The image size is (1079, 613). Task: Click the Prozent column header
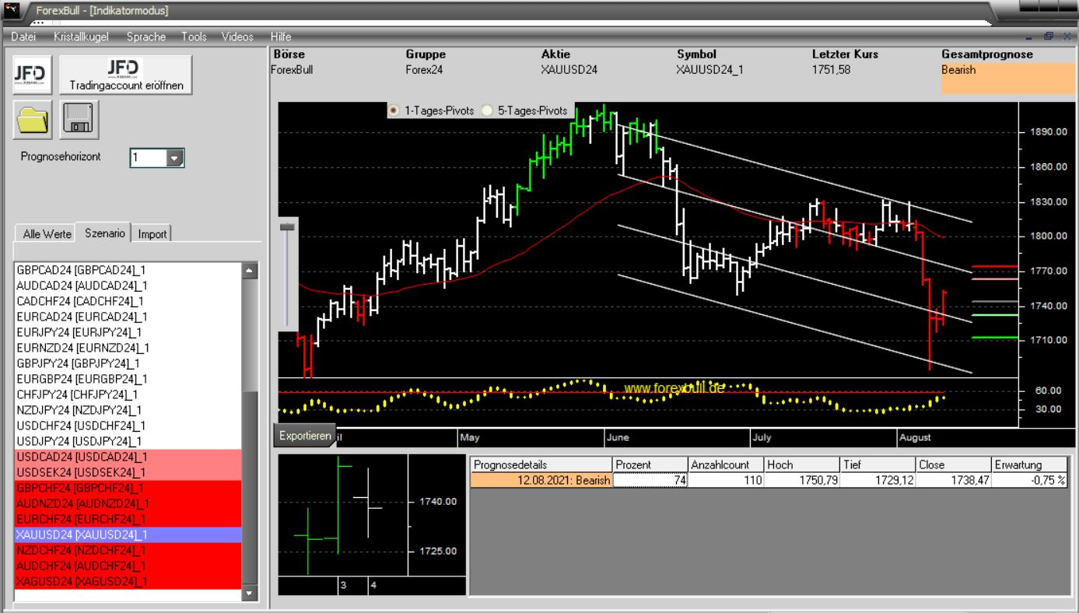click(x=650, y=465)
